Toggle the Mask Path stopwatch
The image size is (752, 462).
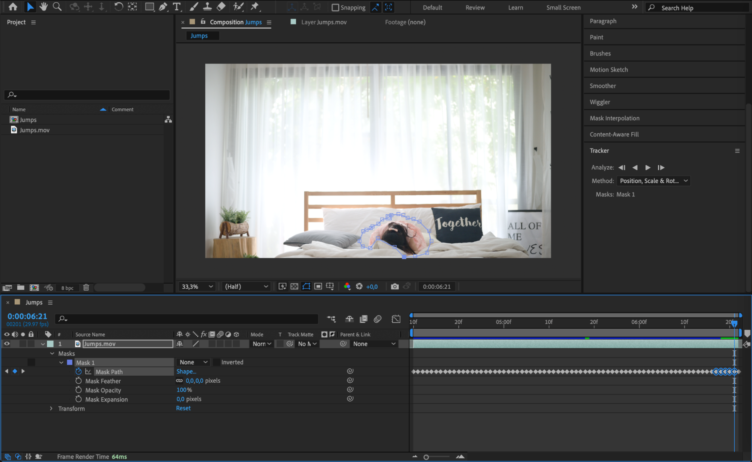78,371
